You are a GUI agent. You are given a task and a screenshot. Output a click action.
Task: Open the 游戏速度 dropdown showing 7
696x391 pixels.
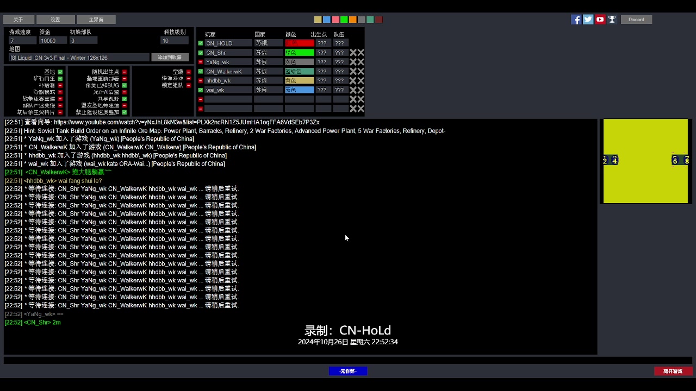(22, 41)
